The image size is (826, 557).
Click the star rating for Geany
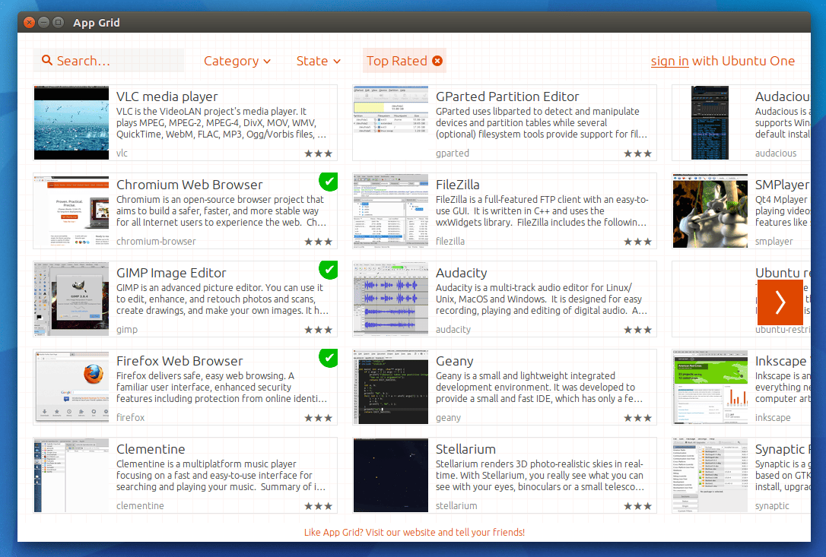click(x=637, y=416)
